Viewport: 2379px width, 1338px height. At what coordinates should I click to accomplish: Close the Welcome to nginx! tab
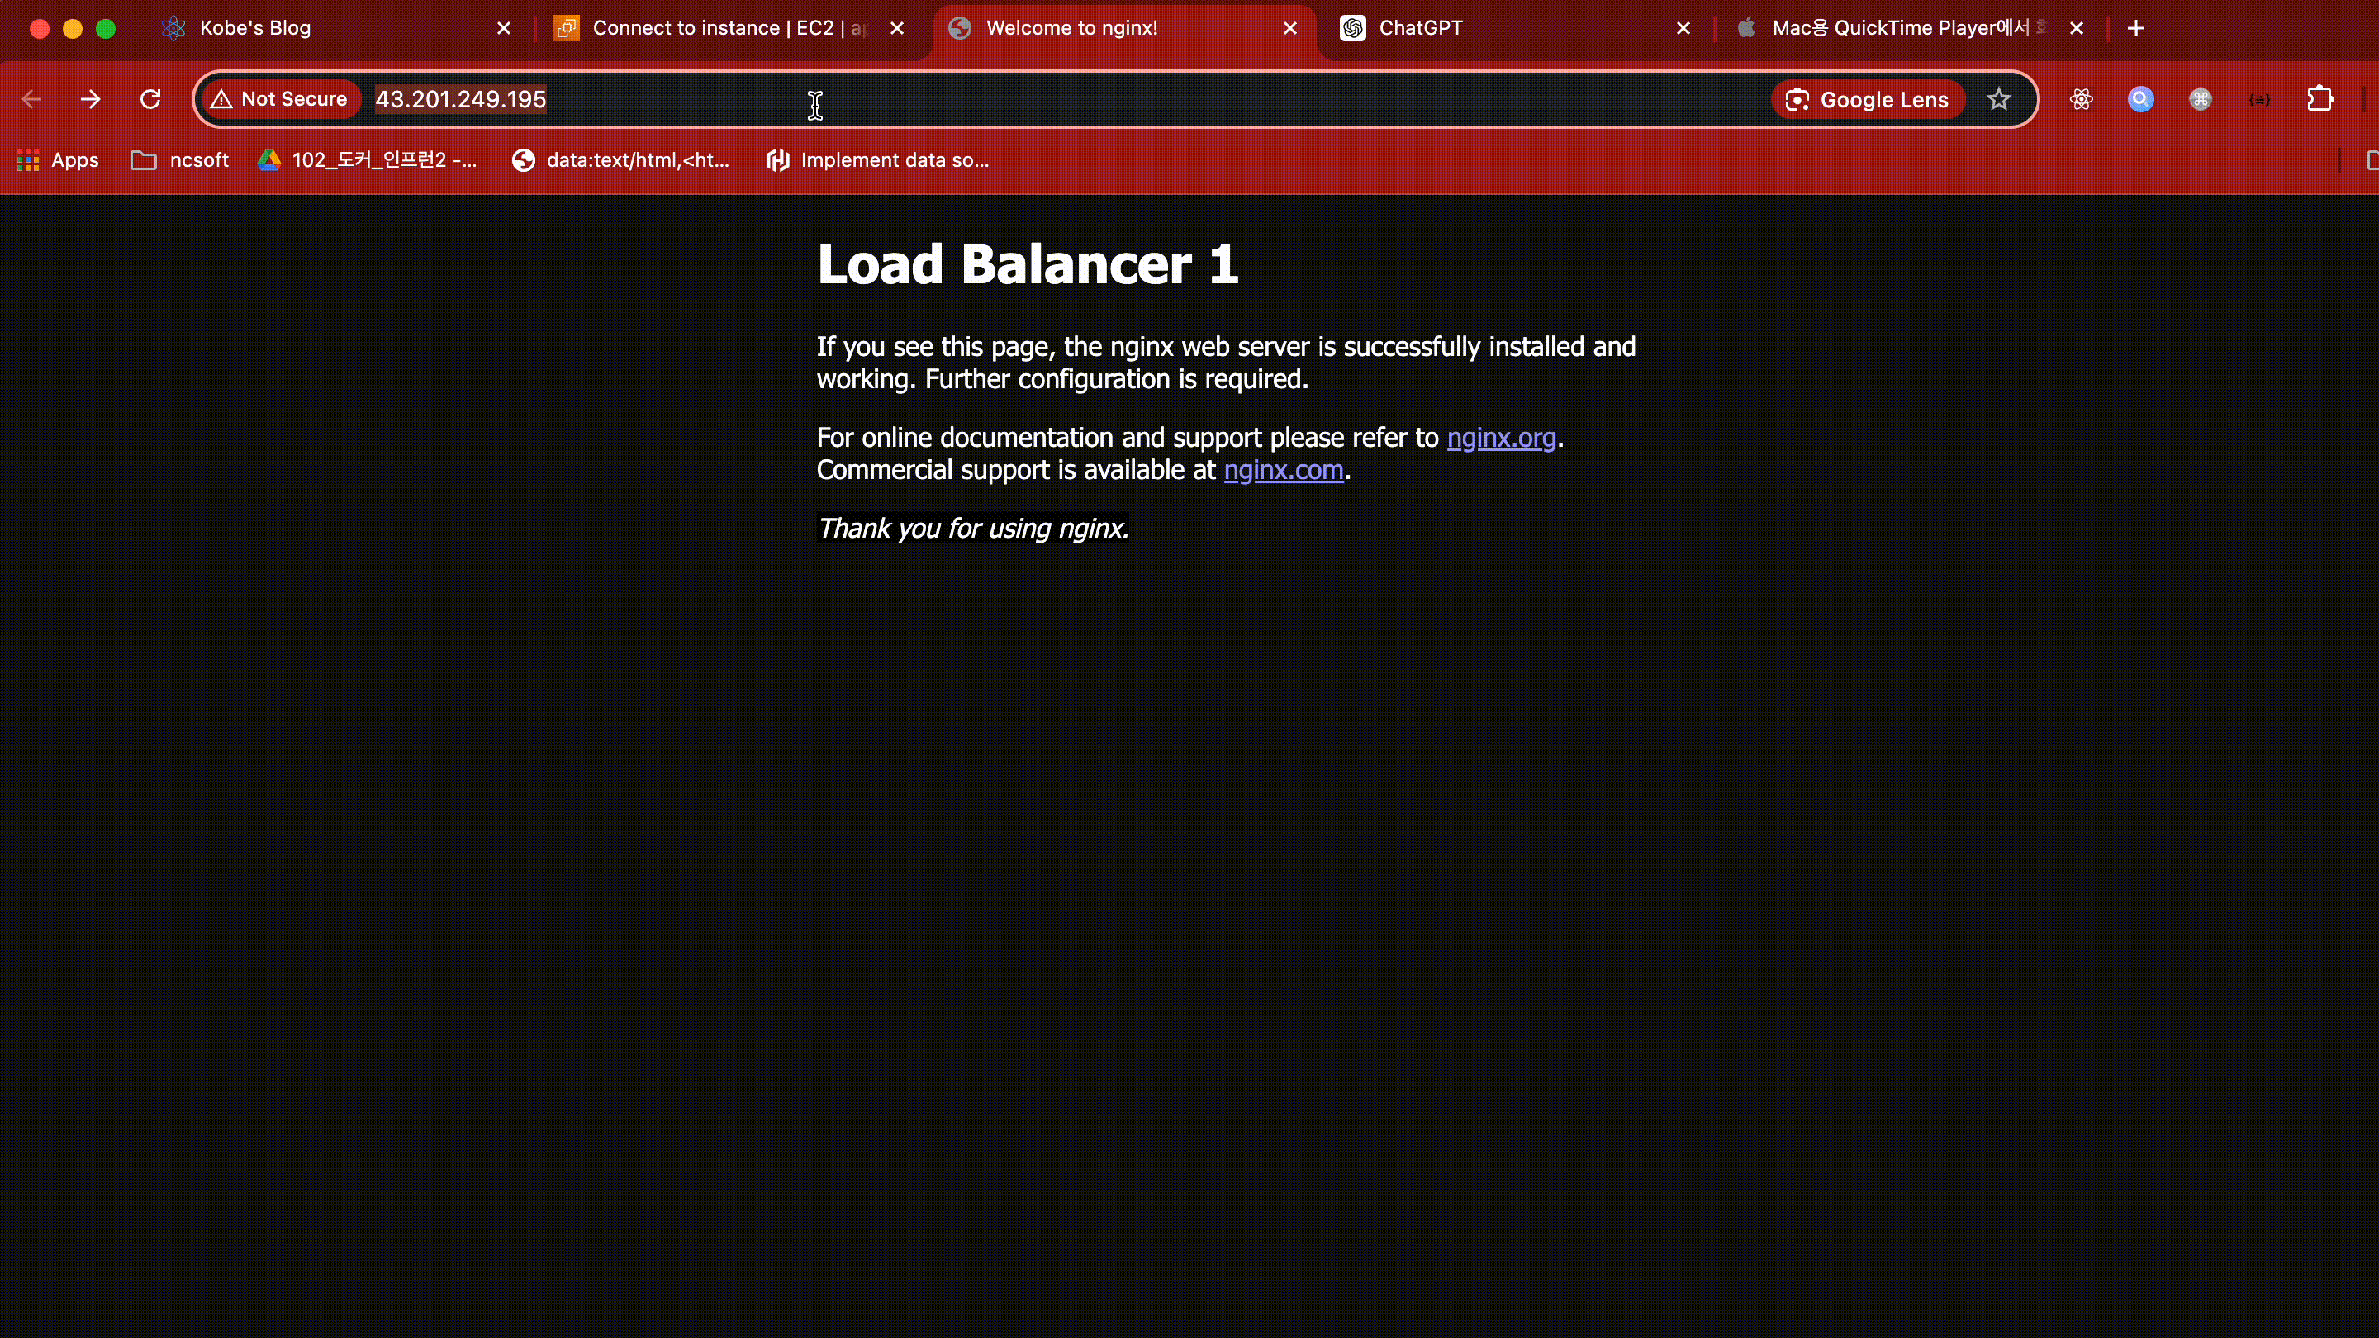[1290, 29]
